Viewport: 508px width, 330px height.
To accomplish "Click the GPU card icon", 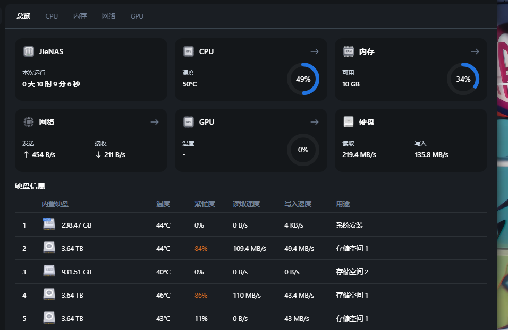I will pyautogui.click(x=189, y=122).
